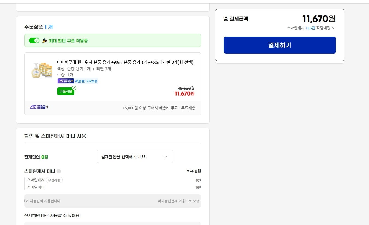This screenshot has height=225, width=369.
Task: Open the 결제할인을 선택해 주세요 dropdown
Action: pyautogui.click(x=135, y=157)
